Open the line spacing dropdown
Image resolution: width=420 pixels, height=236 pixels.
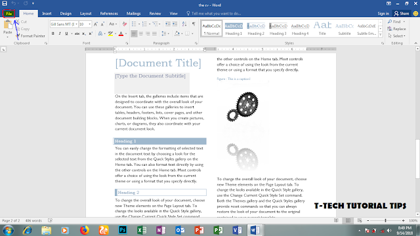[x=165, y=33]
